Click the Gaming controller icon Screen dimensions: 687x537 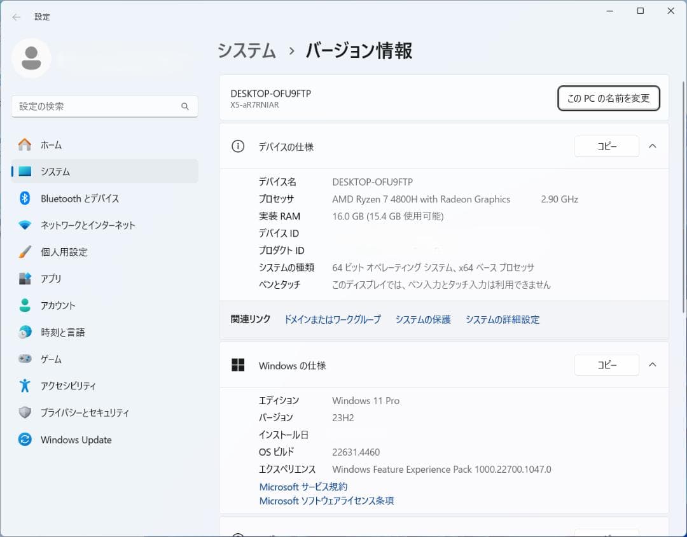25,359
